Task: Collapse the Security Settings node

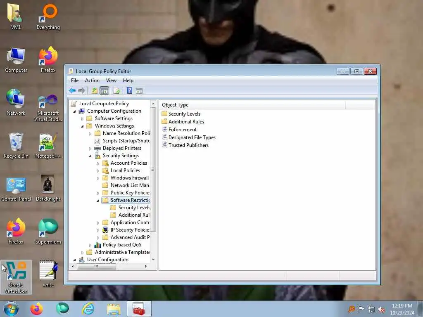Action: click(90, 156)
